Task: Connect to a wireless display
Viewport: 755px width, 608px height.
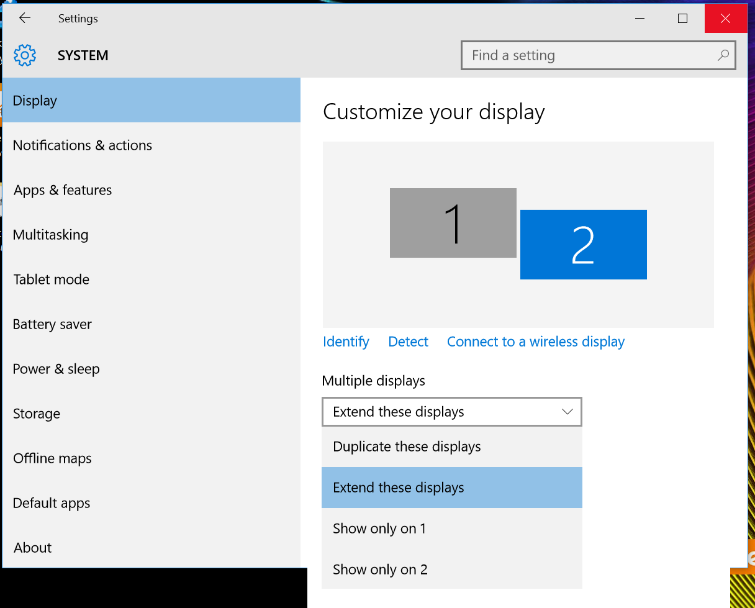Action: pos(535,342)
